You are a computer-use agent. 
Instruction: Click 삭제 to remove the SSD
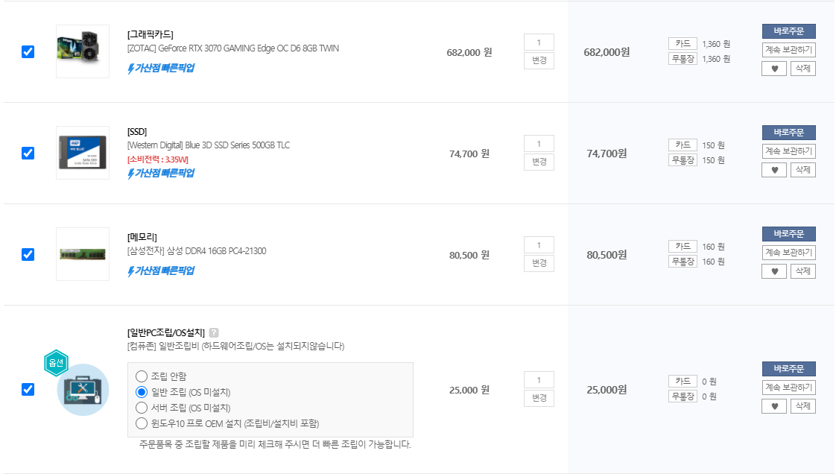click(x=803, y=170)
